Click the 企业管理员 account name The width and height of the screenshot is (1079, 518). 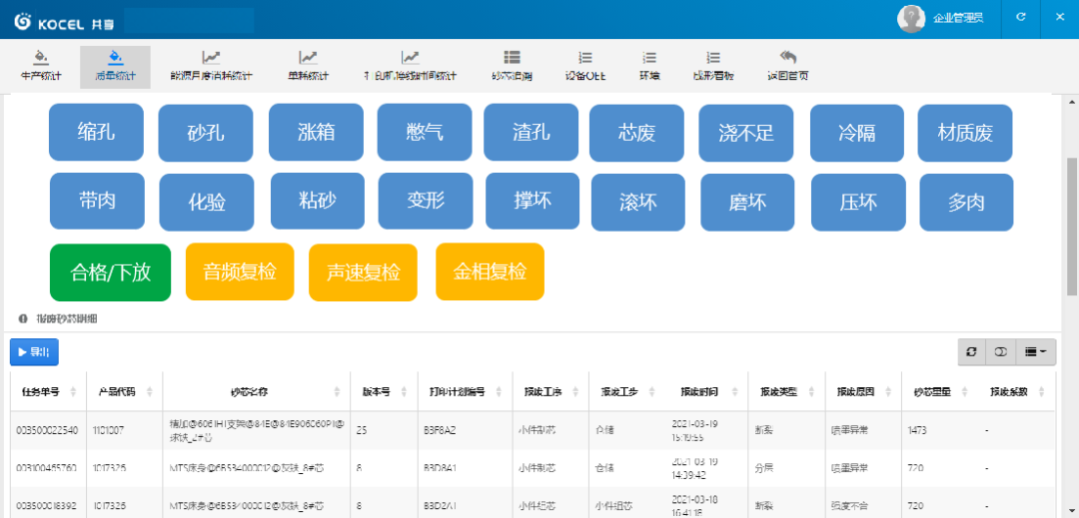(x=958, y=19)
